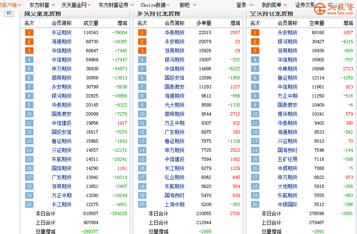The width and height of the screenshot is (357, 234).
Task: Select 本日合计 value 618507
Action: pos(91,213)
